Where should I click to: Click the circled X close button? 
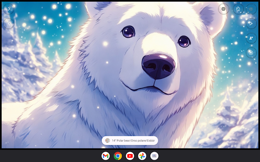pos(251,53)
